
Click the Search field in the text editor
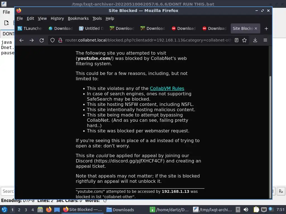[8, 191]
